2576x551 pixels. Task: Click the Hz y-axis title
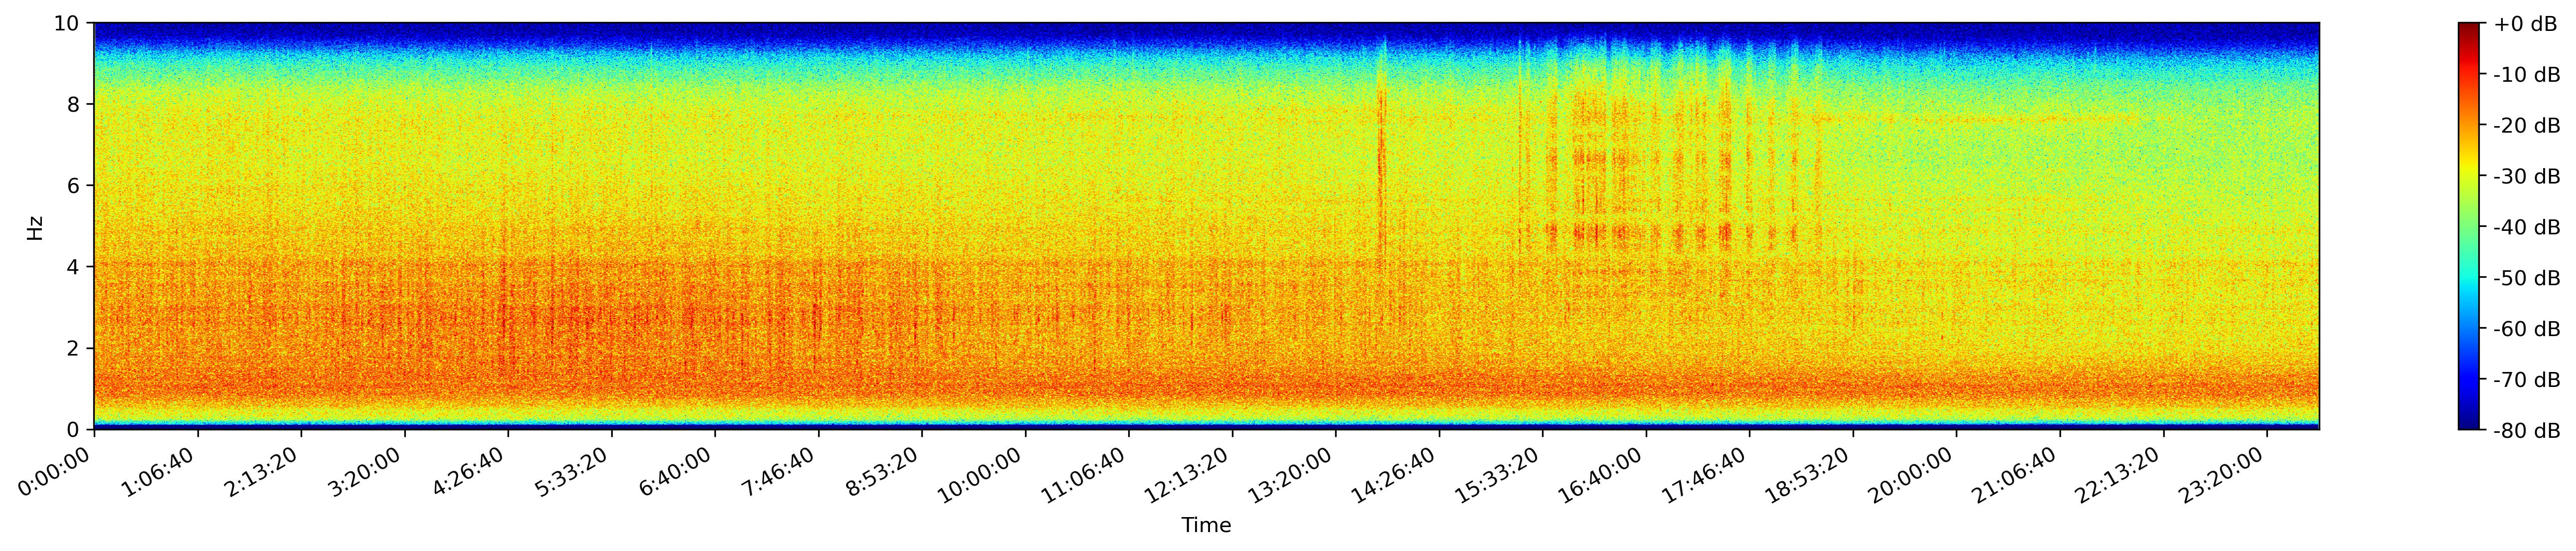[x=36, y=227]
